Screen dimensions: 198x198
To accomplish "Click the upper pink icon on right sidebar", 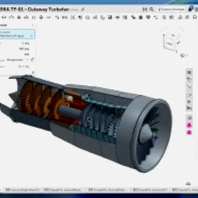I will [x=189, y=126].
